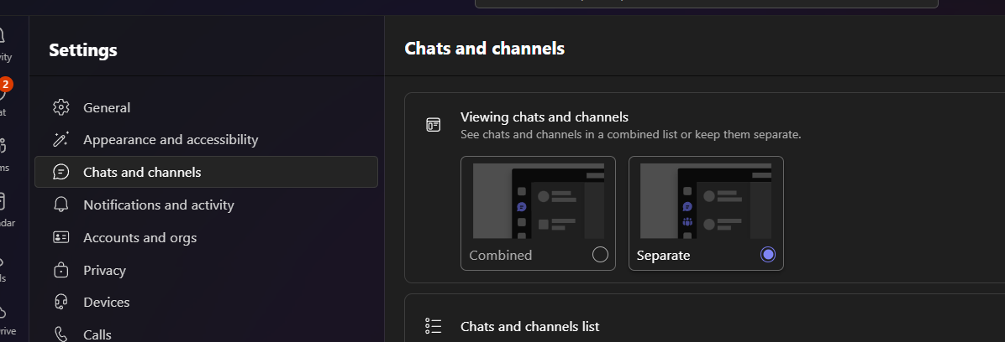Click the Notifications bell icon in Settings
The height and width of the screenshot is (342, 1005).
pos(61,205)
